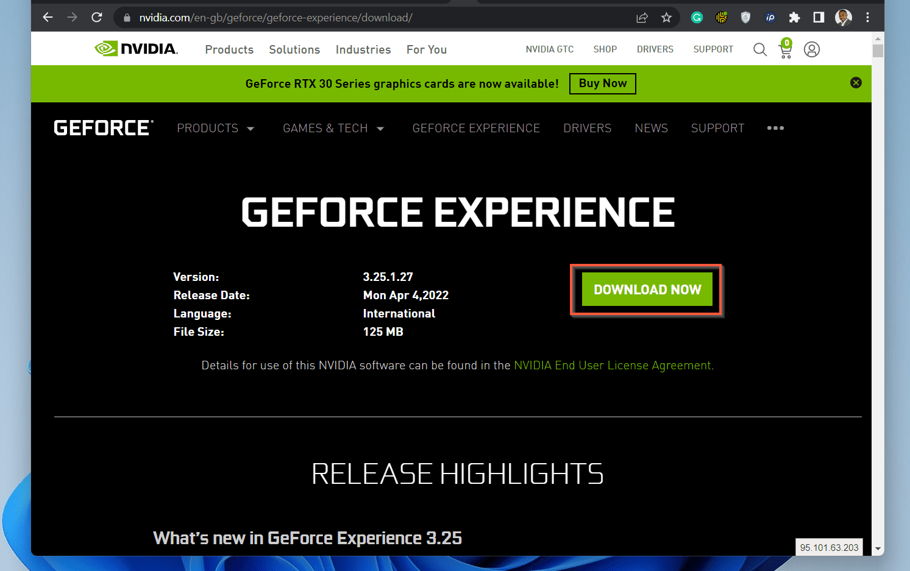Open the account profile icon on NVIDIA navbar

811,49
